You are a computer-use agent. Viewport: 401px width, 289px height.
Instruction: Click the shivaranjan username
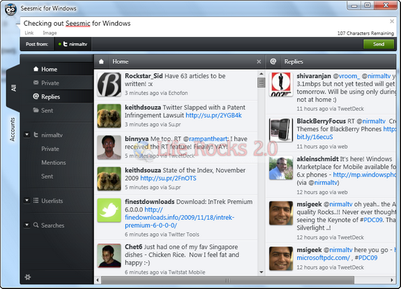pyautogui.click(x=314, y=76)
